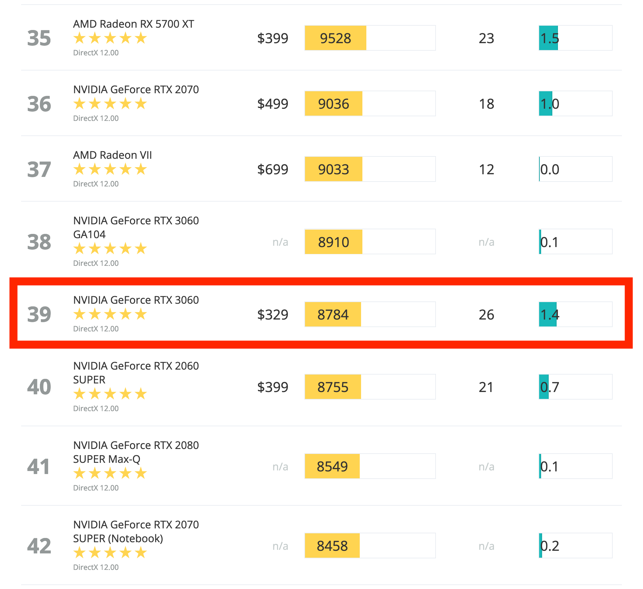The width and height of the screenshot is (643, 589).
Task: Open the RTX 2070 SUPER (Notebook) entry
Action: click(136, 531)
